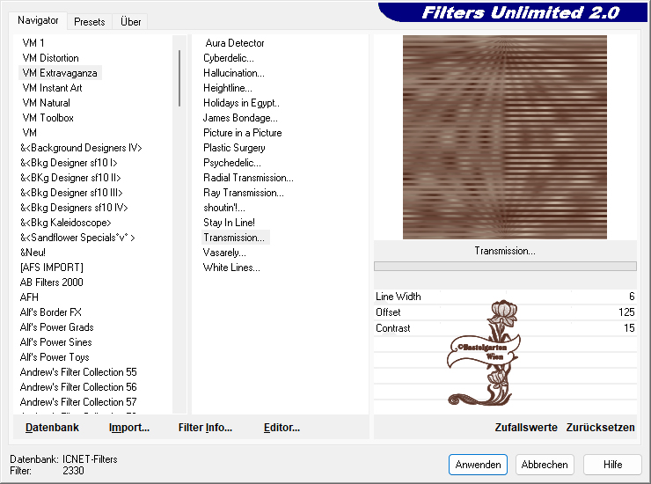Select the VM Toolbox filter group
This screenshot has height=484, width=651.
point(48,118)
